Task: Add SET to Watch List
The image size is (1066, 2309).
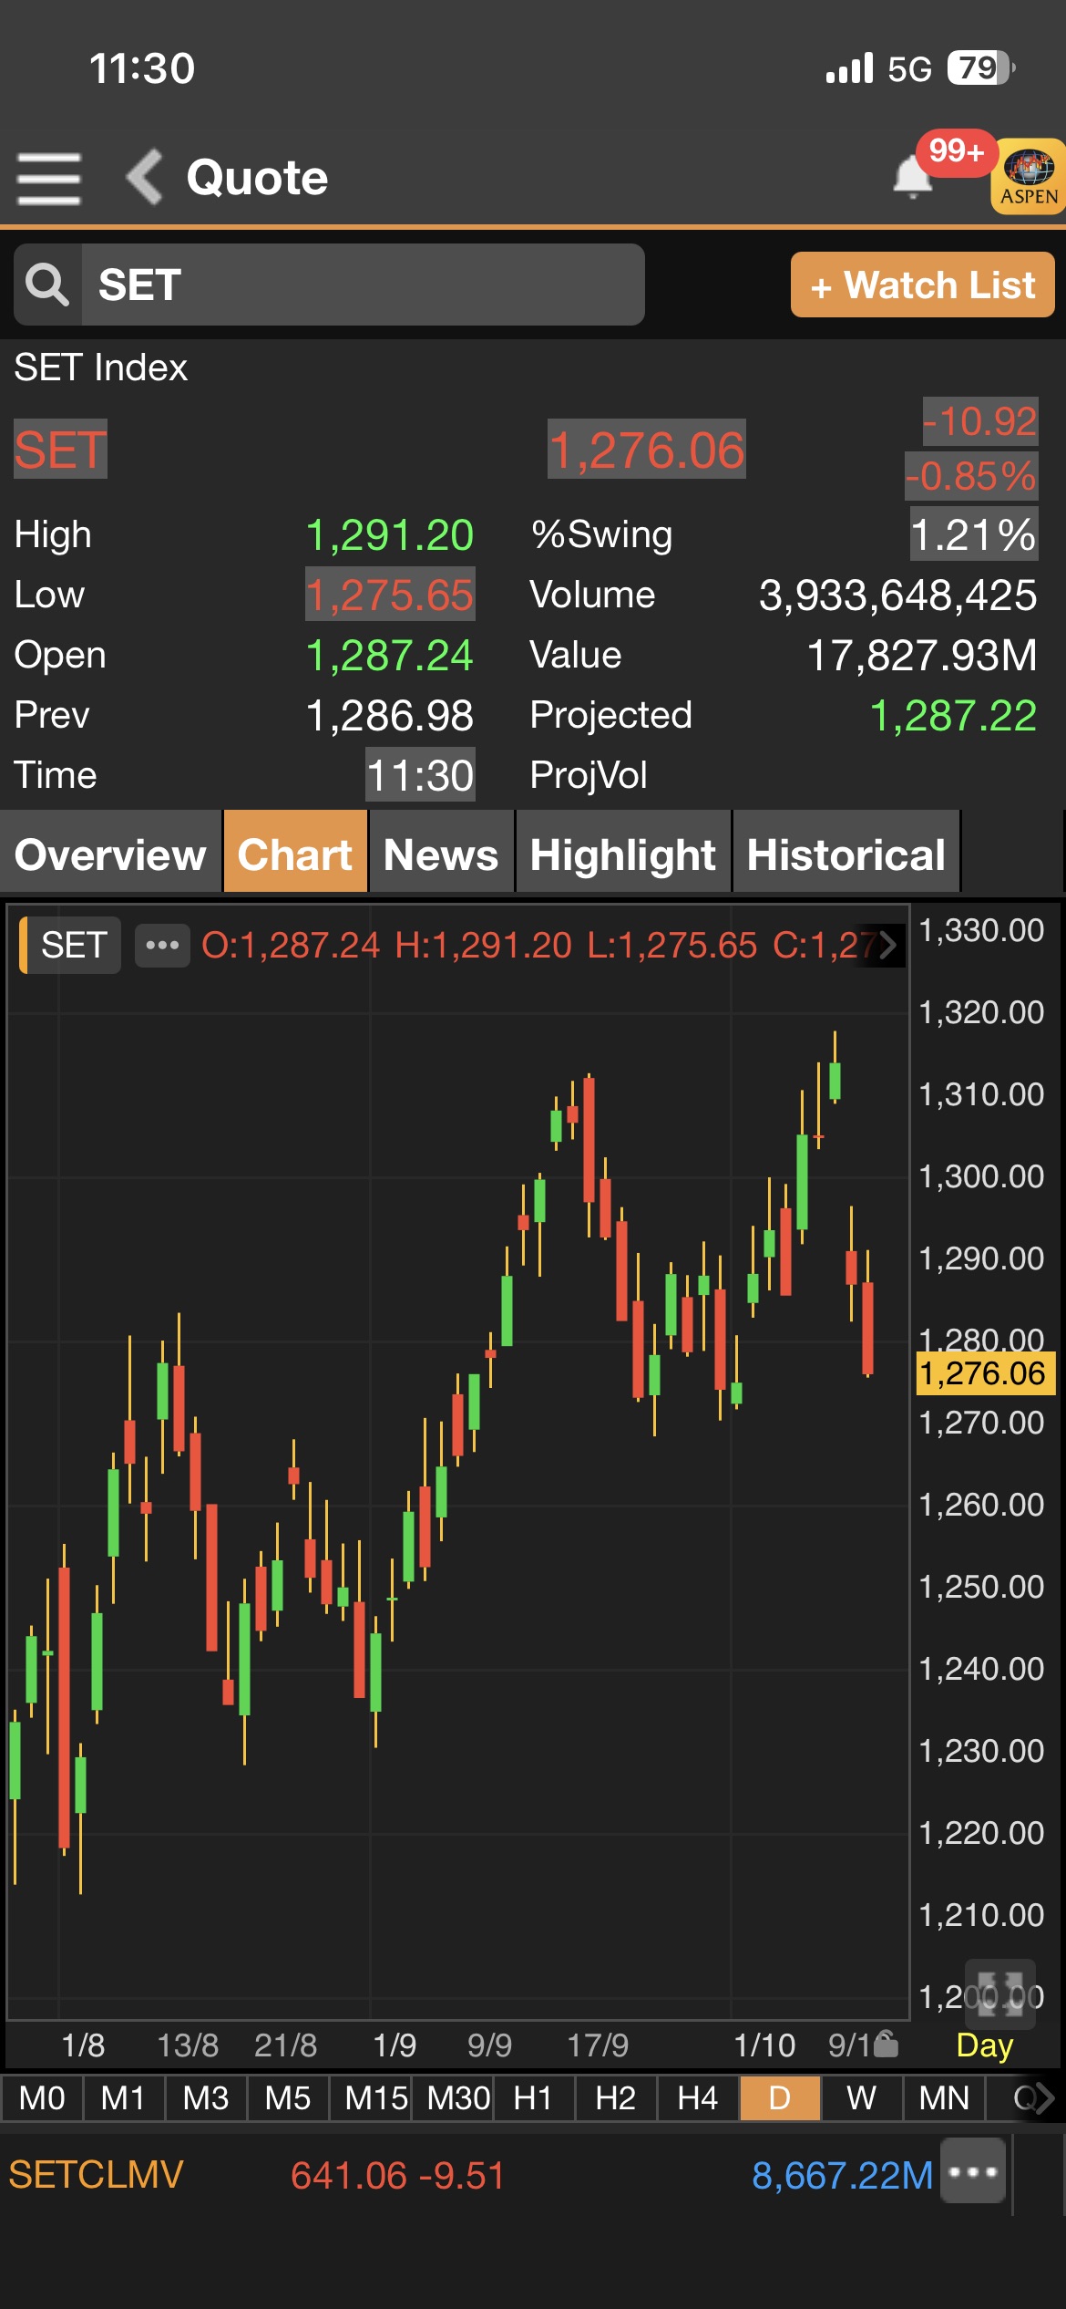Action: click(x=922, y=285)
